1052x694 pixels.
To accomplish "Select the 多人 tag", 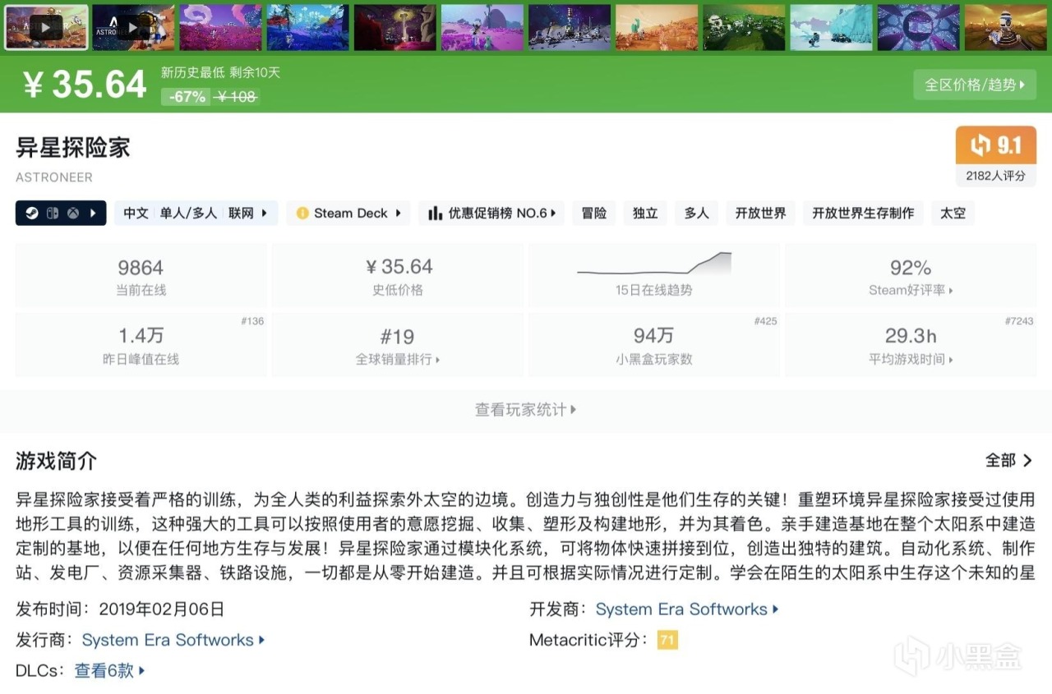I will (696, 214).
